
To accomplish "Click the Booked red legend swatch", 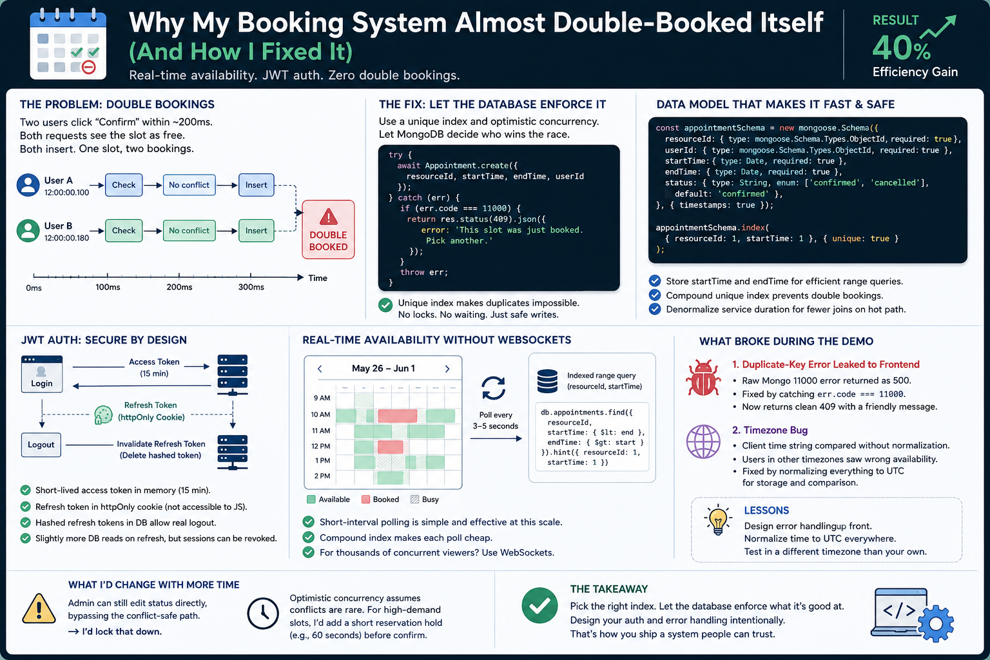I will click(x=365, y=500).
